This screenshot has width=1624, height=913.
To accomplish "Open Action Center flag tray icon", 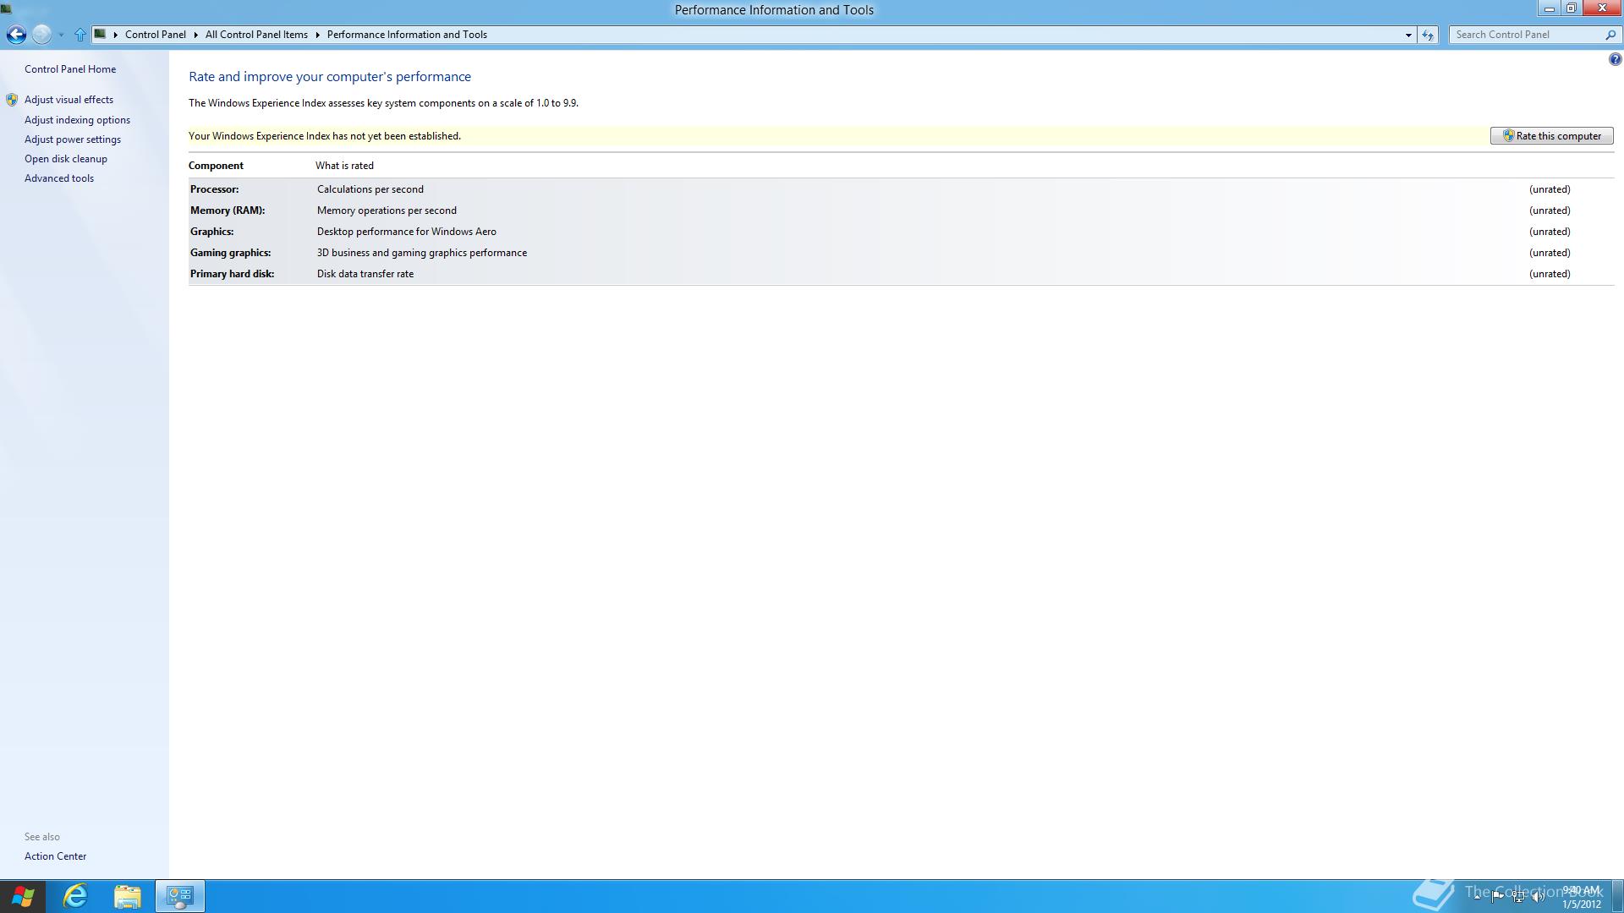I will click(1497, 896).
